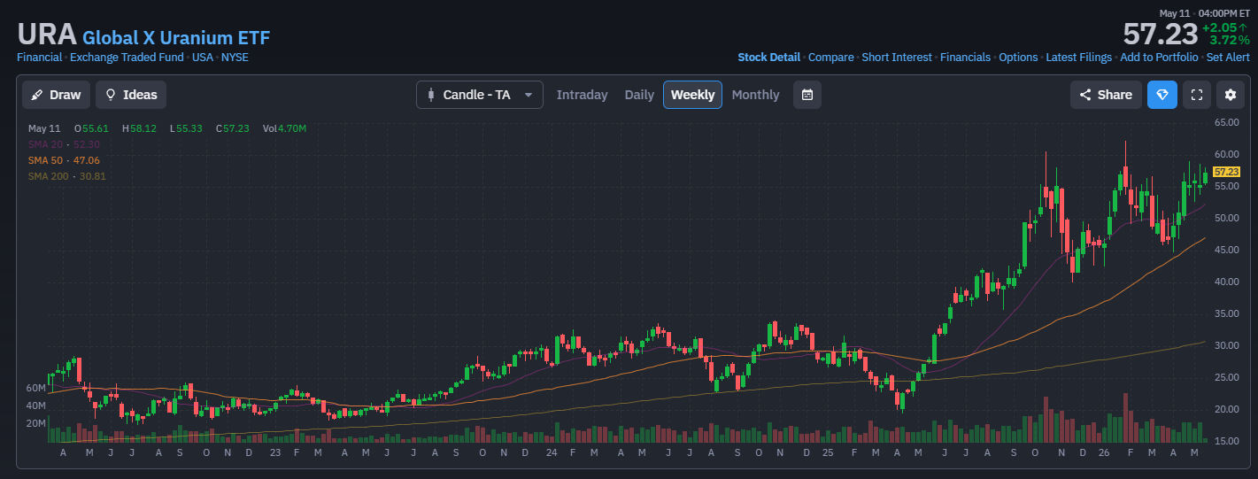Open chart settings gear
1258x479 pixels.
[x=1230, y=95]
